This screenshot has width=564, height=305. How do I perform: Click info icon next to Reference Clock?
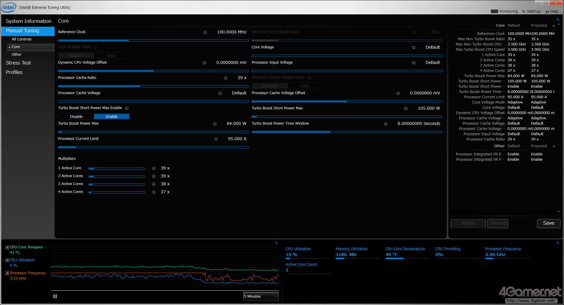click(x=205, y=32)
